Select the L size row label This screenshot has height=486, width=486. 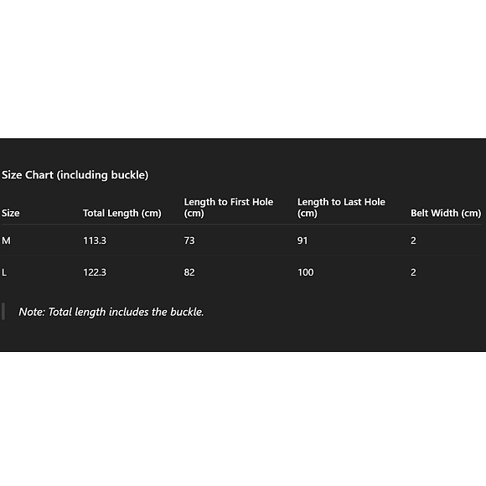tap(4, 272)
